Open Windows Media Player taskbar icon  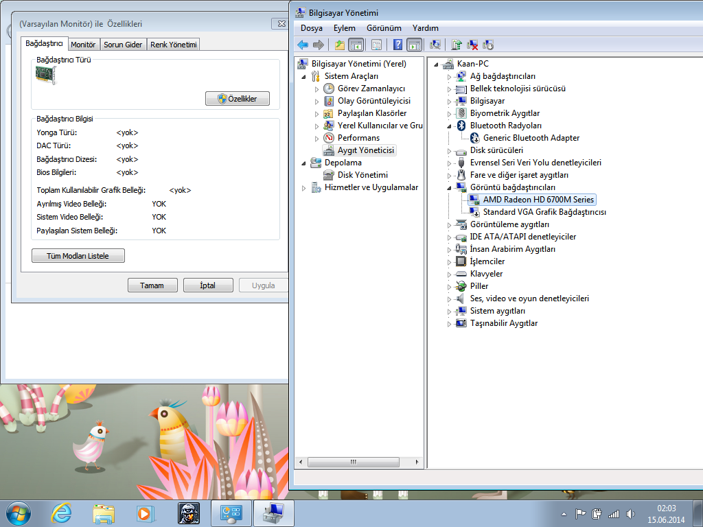point(146,513)
